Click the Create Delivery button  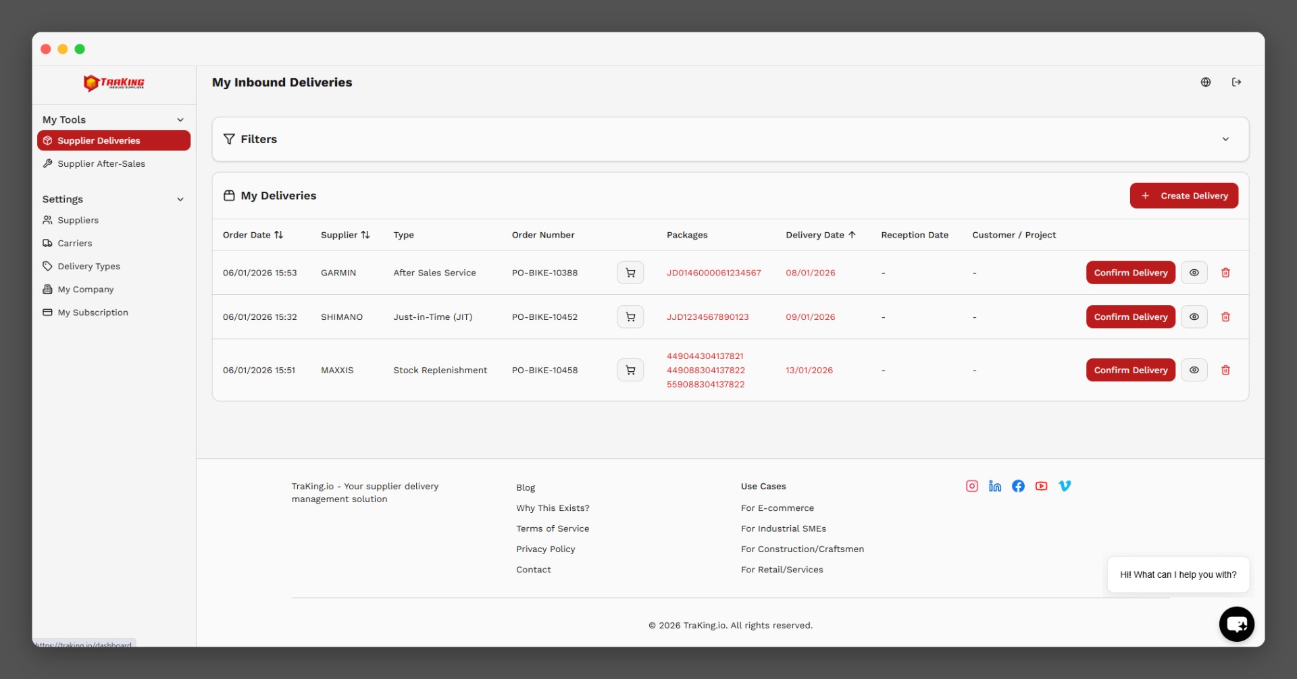(1184, 196)
